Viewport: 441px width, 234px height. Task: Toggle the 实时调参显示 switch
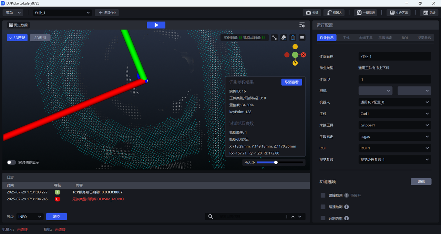11,162
